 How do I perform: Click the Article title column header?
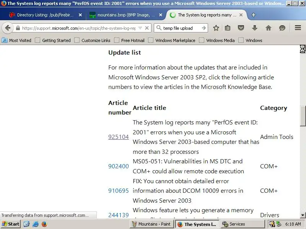149,108
